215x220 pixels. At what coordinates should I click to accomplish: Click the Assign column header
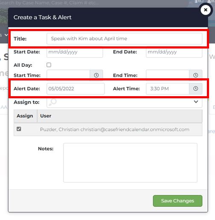(25, 116)
